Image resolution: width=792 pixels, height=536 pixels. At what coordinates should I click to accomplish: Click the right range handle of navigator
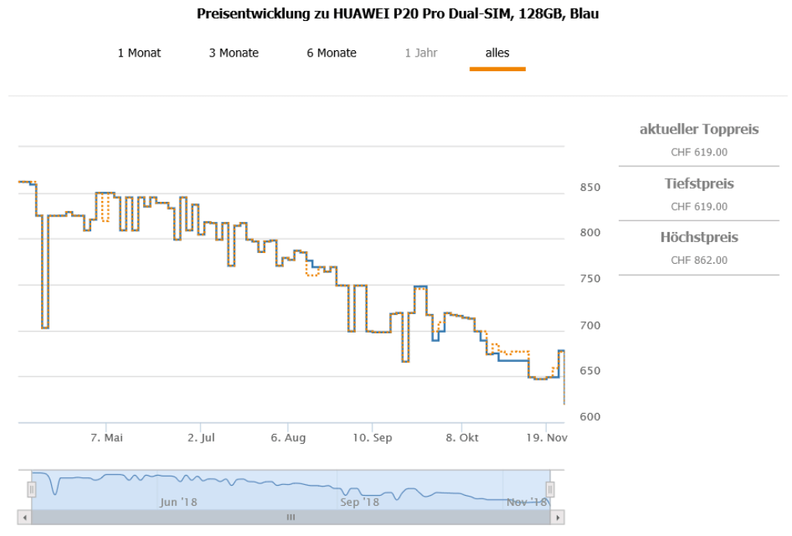point(550,490)
